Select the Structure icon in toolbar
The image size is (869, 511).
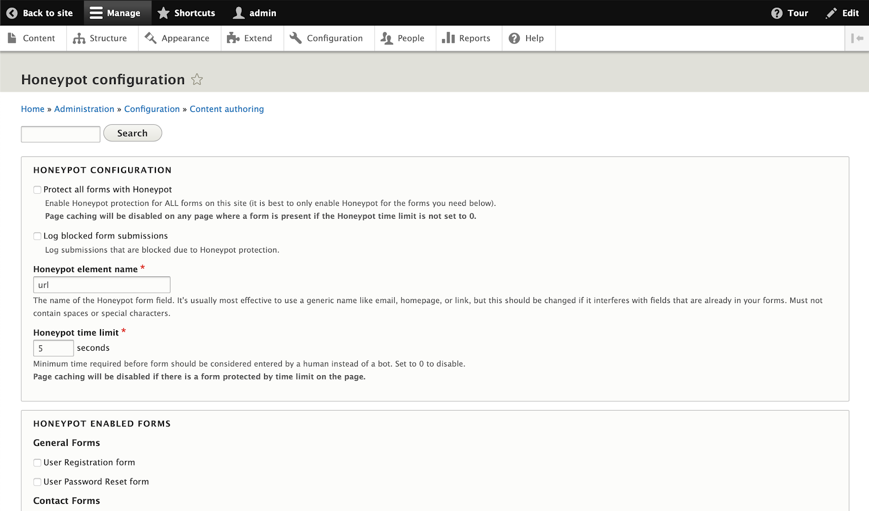tap(79, 38)
